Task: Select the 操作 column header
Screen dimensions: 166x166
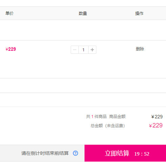Action: (x=139, y=14)
